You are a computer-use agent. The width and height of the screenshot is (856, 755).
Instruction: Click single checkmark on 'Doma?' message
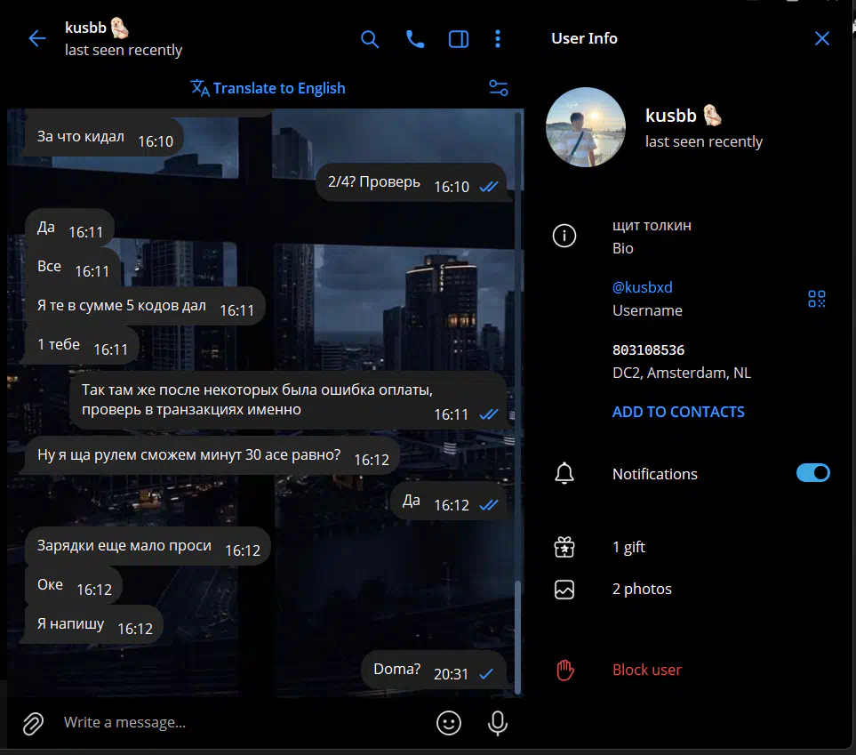tap(486, 674)
